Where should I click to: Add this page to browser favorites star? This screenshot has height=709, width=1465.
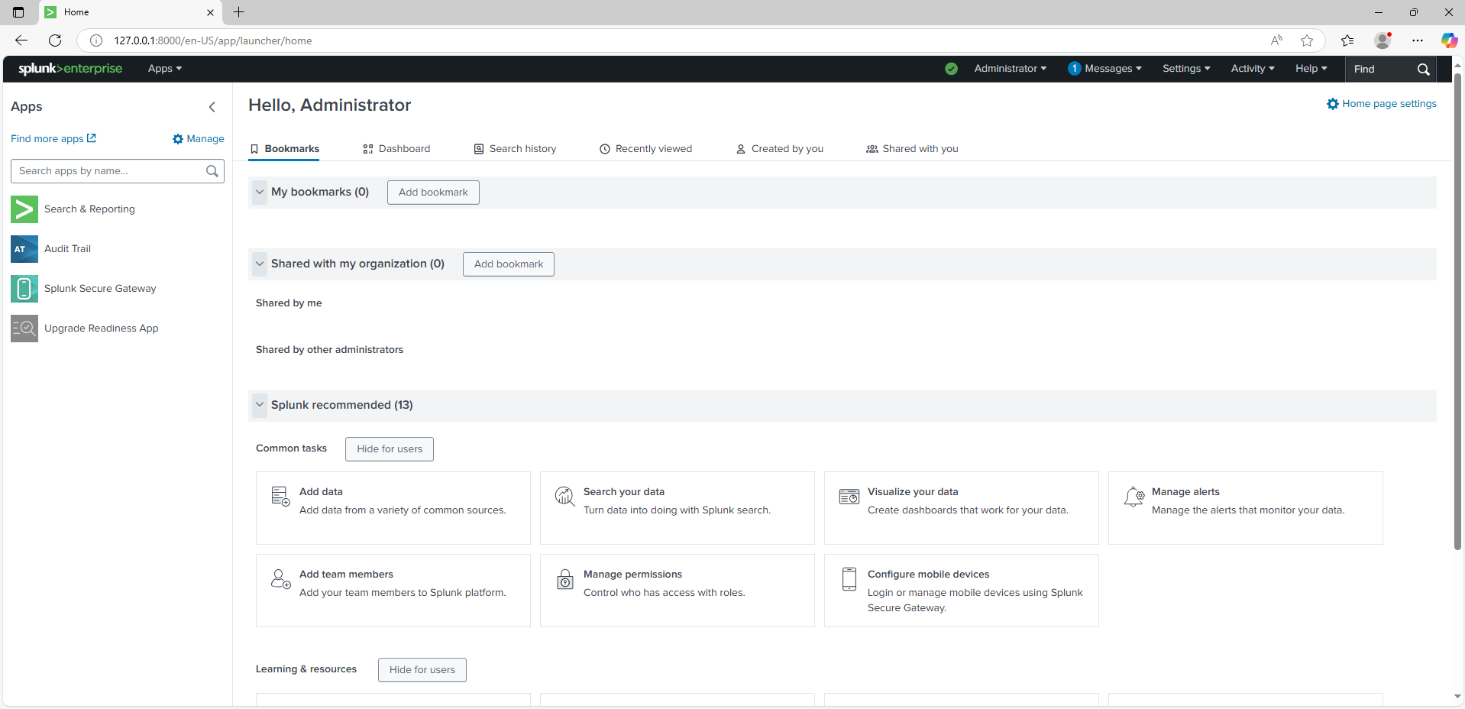(x=1307, y=40)
